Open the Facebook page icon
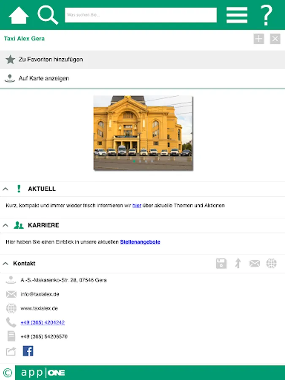Screen dimensions: 285x380 (28, 351)
